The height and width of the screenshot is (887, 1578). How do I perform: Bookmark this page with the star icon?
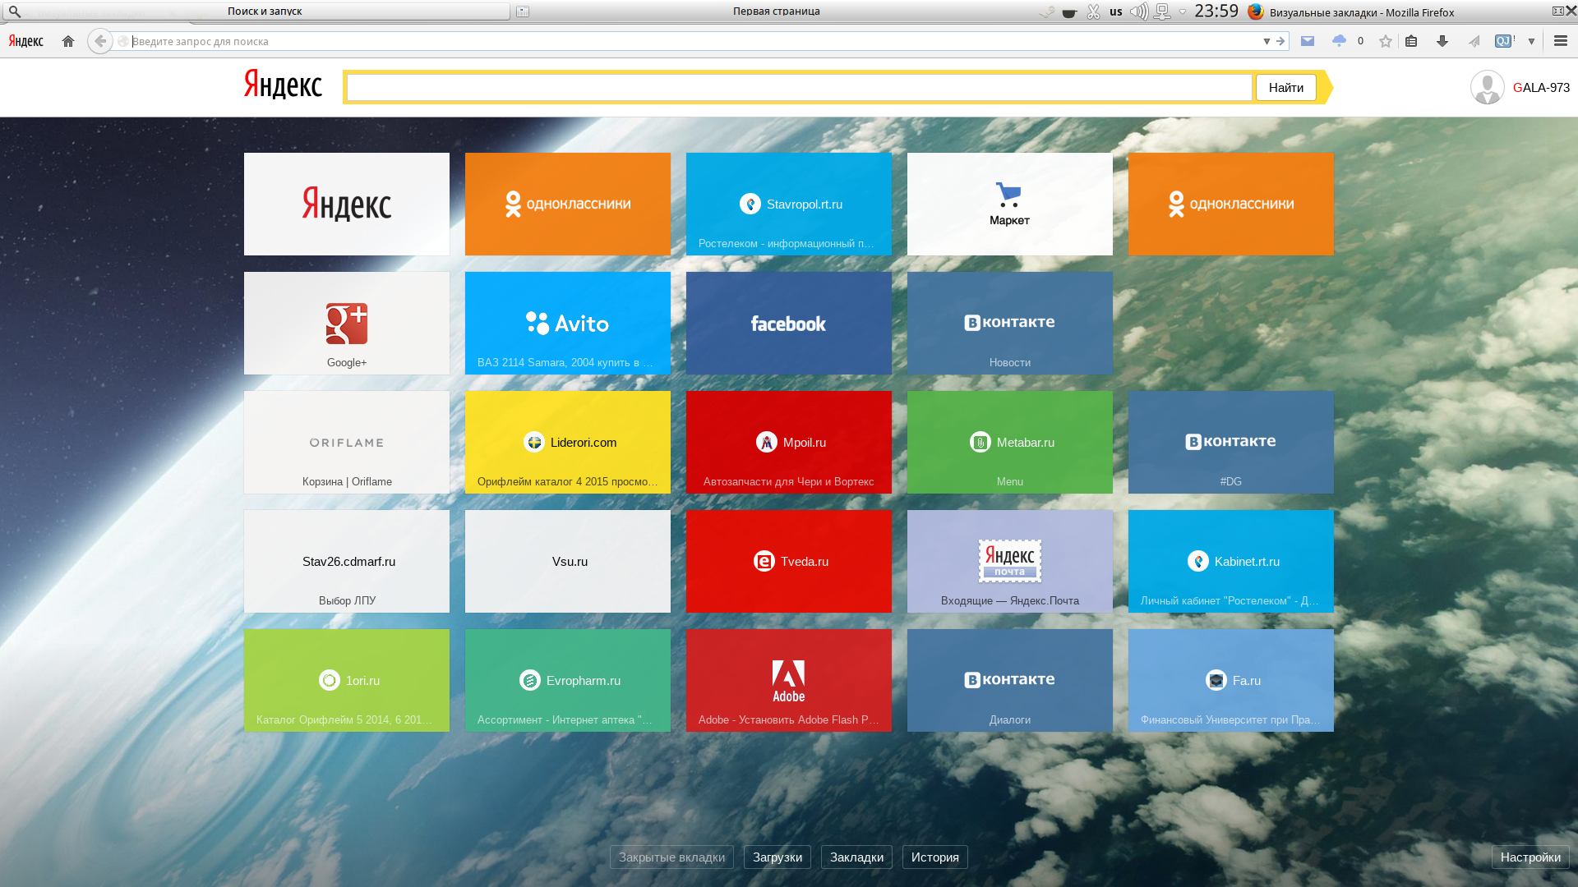1386,41
